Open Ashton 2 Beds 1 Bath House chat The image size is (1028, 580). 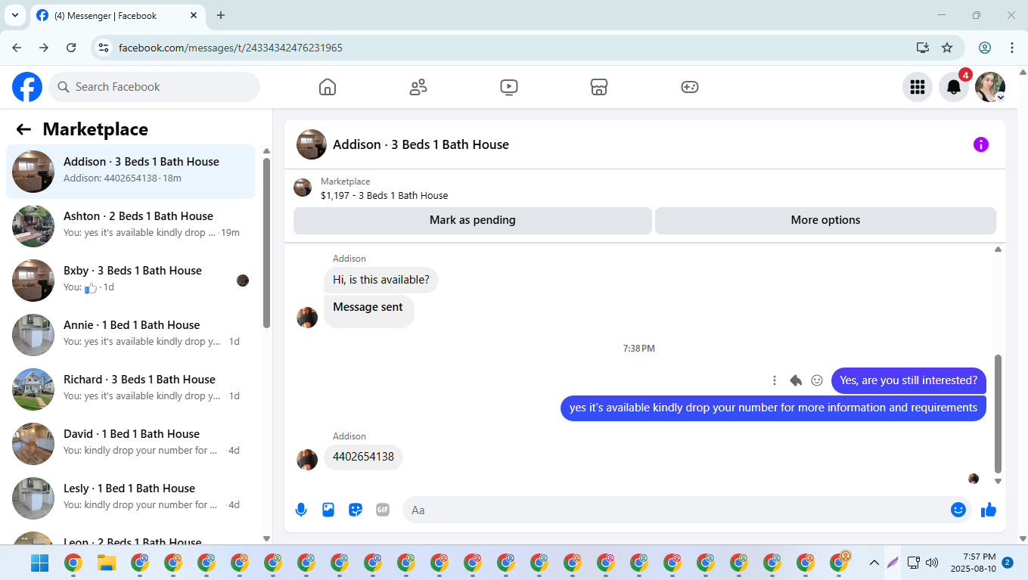tap(131, 226)
